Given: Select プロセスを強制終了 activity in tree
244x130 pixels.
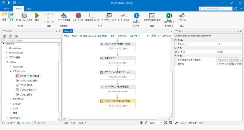Looking at the screenshot, I should tap(27, 90).
